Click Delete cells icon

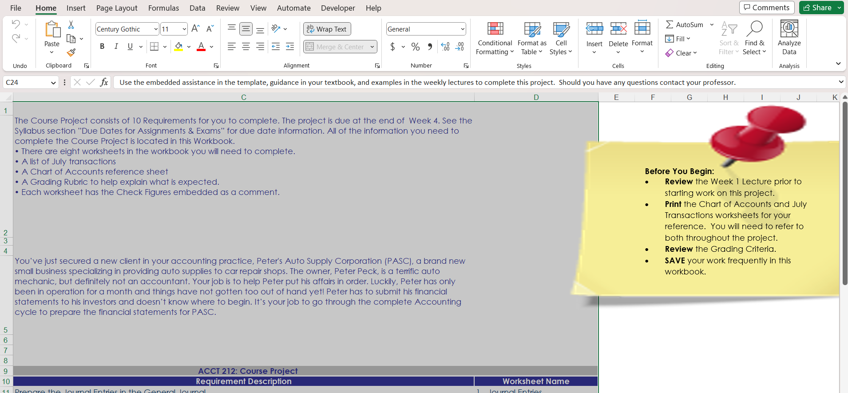click(x=618, y=29)
